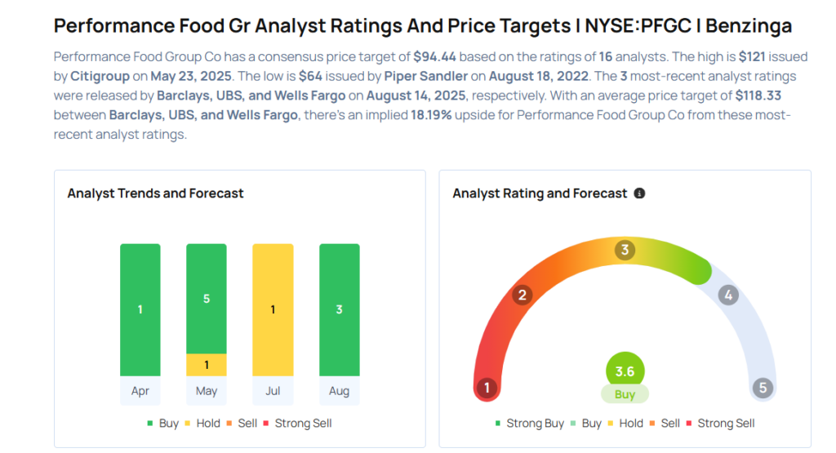Click the gauge marker numbered 5
This screenshot has height=453, width=836.
coord(763,388)
